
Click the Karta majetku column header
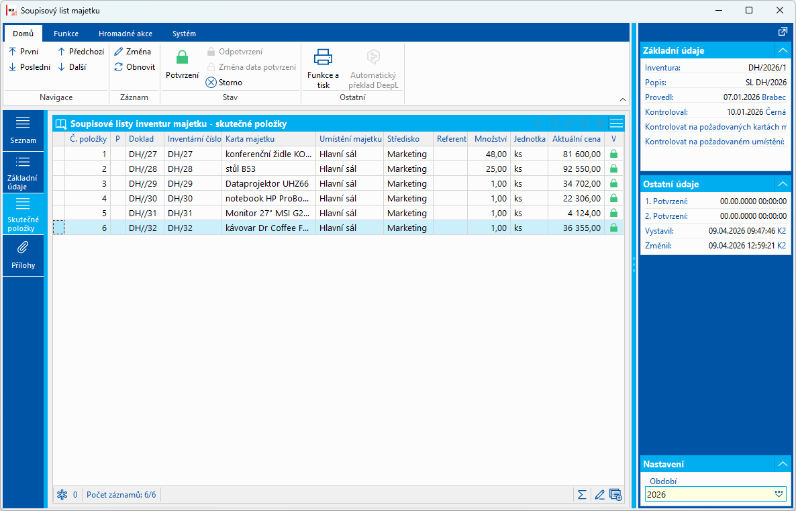(268, 139)
